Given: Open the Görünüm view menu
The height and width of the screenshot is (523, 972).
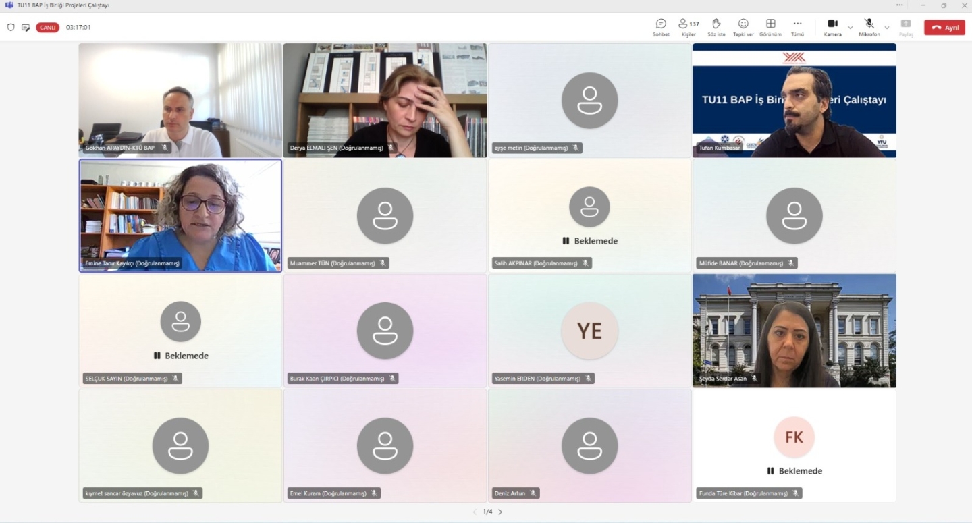Looking at the screenshot, I should [x=770, y=27].
